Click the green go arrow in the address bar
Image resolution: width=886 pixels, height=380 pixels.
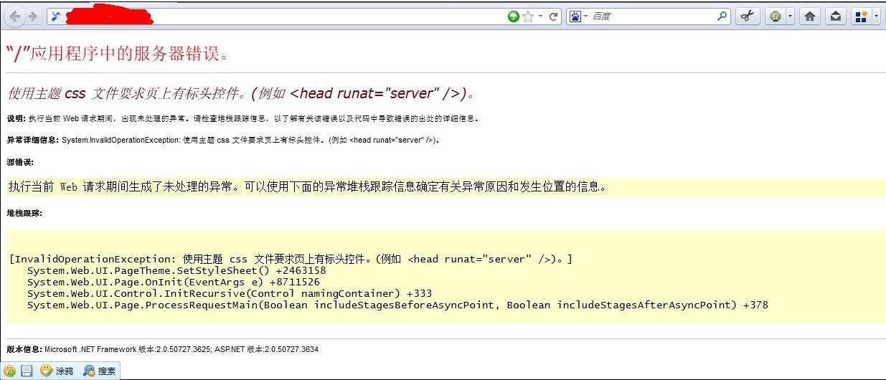[x=514, y=16]
